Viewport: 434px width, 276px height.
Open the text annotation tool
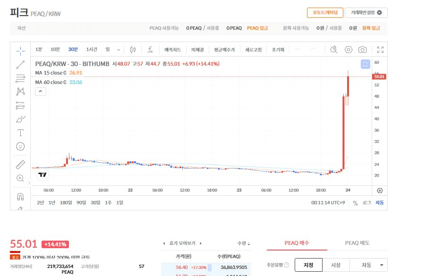click(20, 133)
